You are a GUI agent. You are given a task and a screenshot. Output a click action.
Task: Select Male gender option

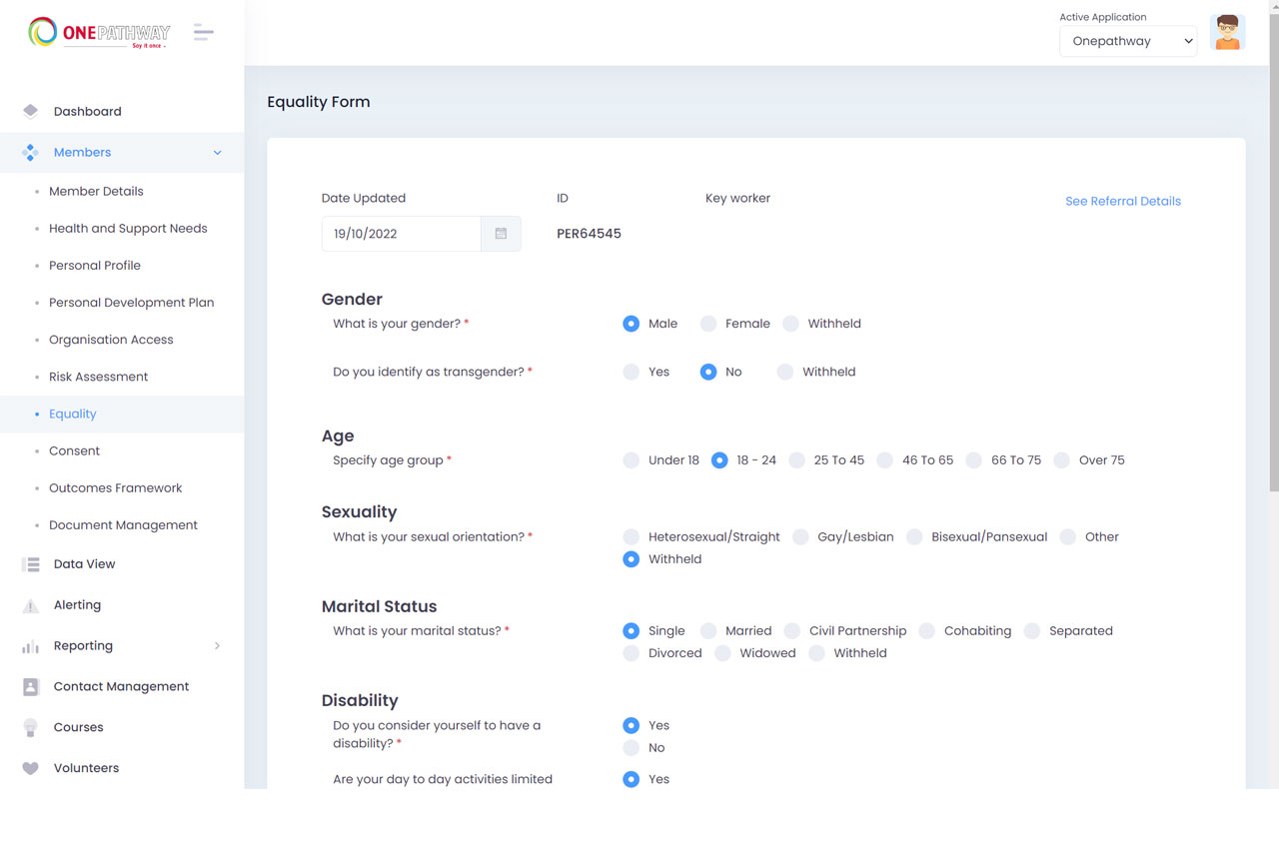[631, 324]
